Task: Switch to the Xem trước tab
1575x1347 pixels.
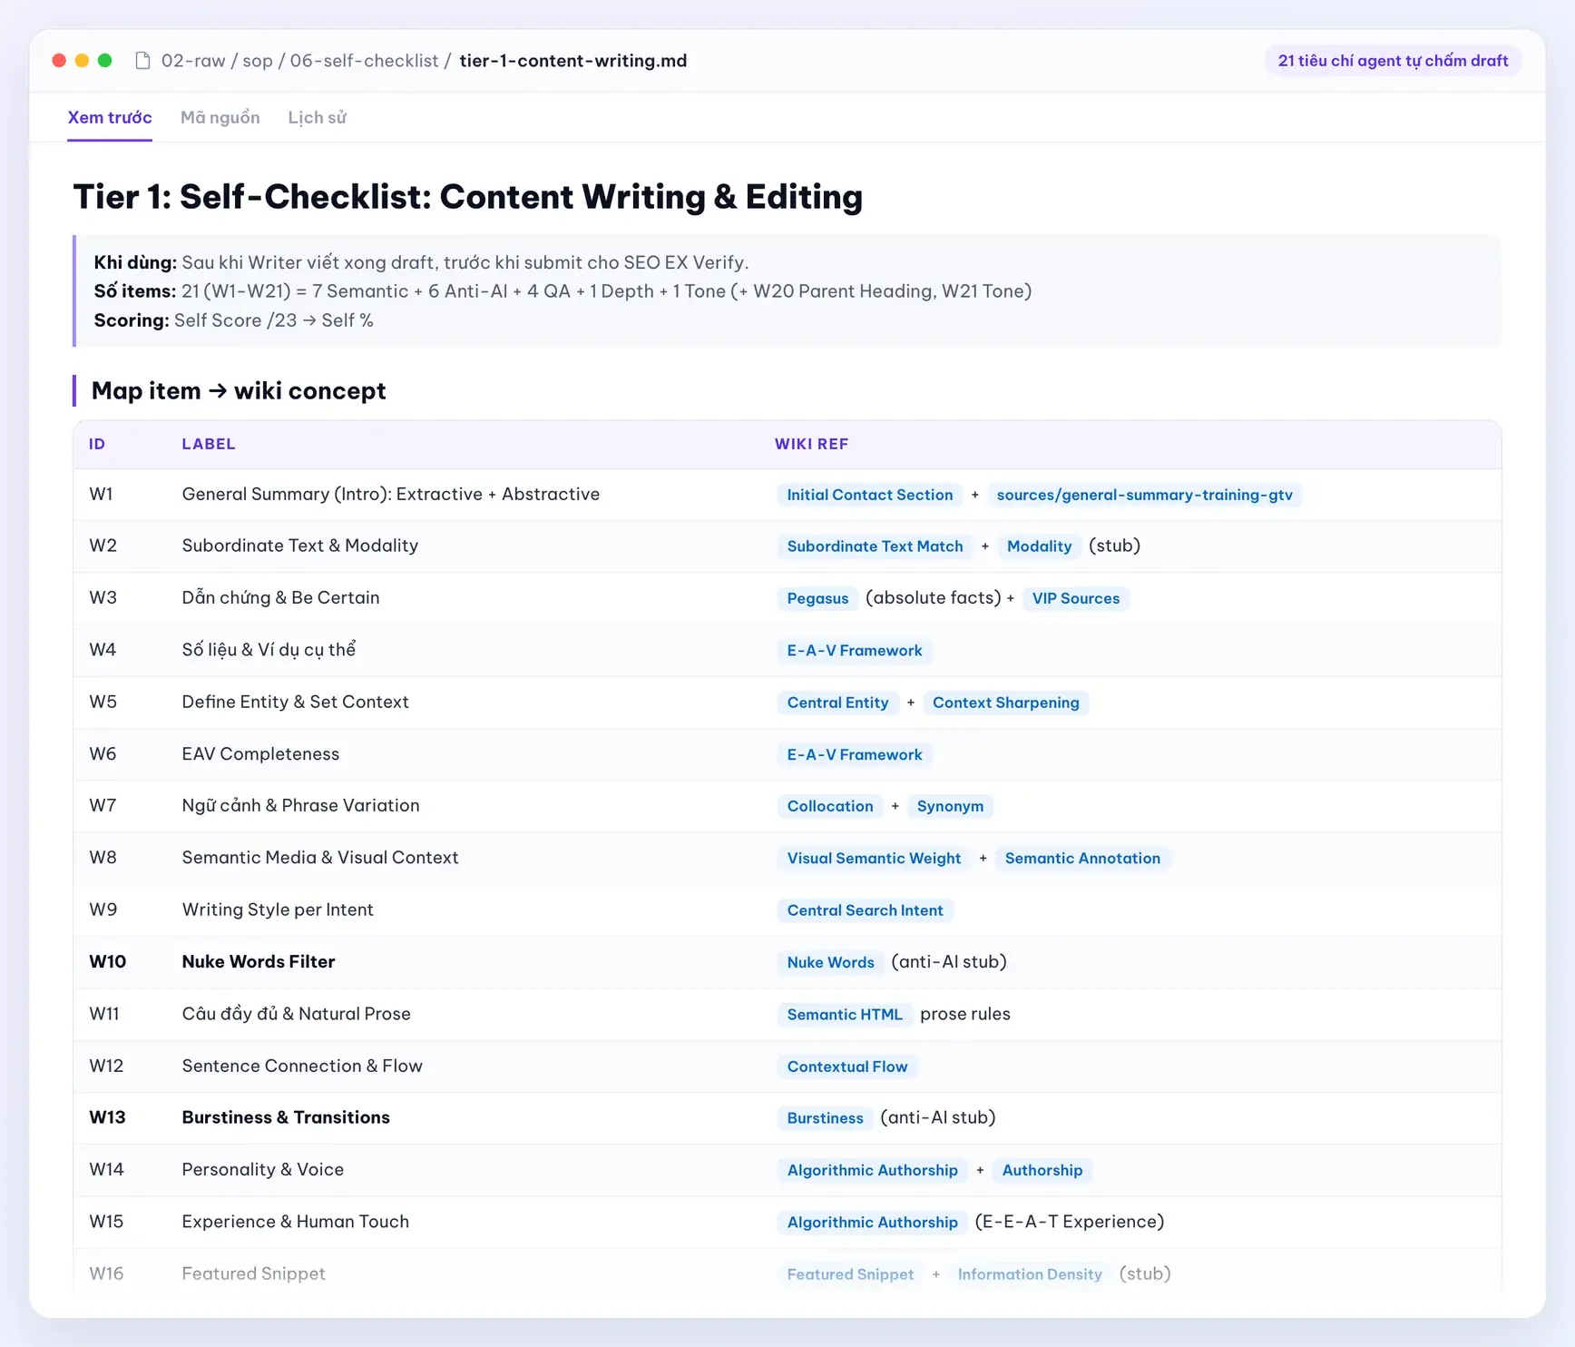Action: pos(110,117)
